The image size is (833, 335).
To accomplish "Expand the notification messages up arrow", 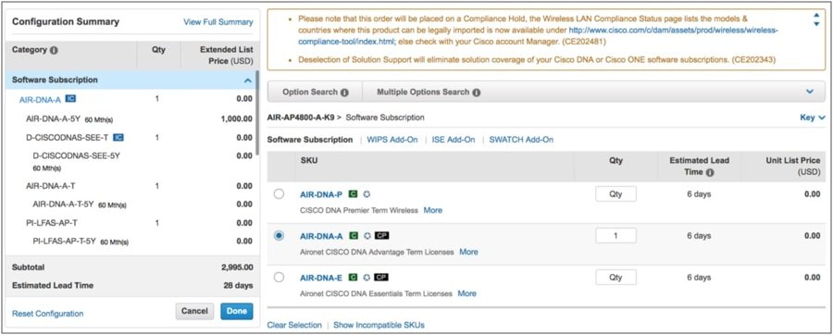I will click(x=816, y=16).
